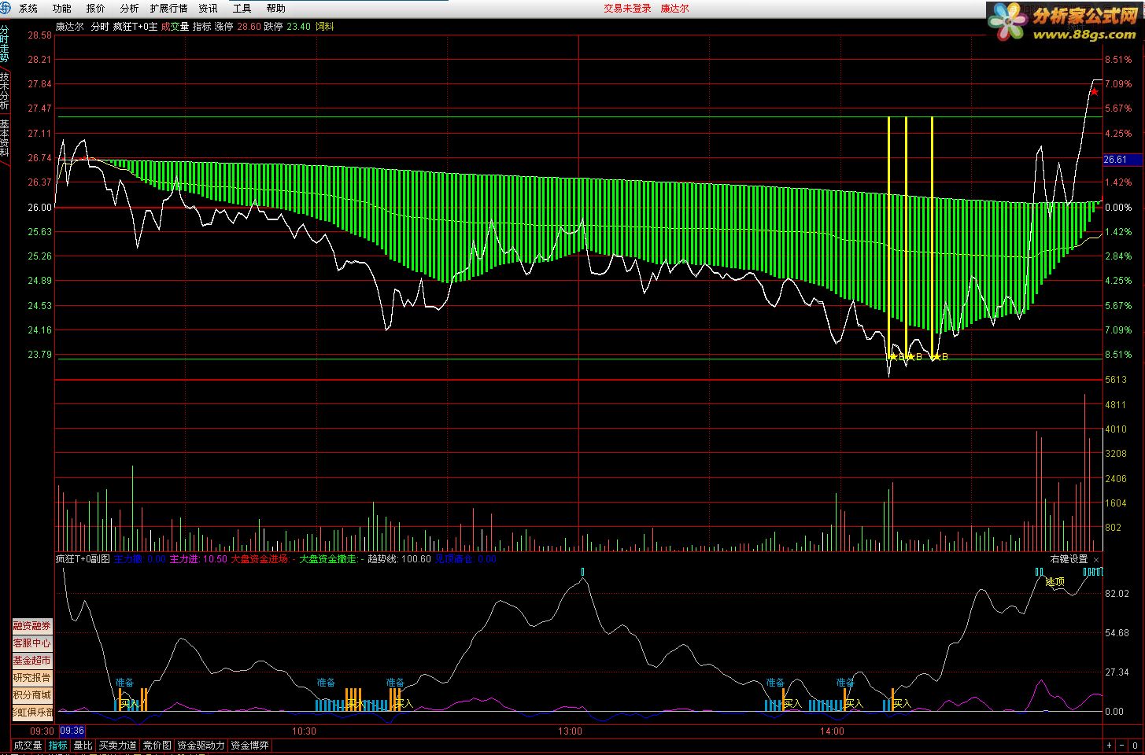This screenshot has height=755, width=1145.
Task: Click the last B buy signal marker
Action: point(944,357)
